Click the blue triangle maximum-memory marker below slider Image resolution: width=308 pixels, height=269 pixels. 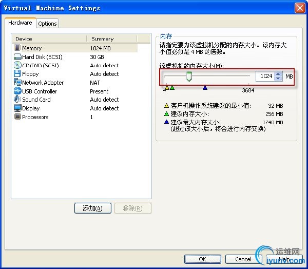coord(205,87)
